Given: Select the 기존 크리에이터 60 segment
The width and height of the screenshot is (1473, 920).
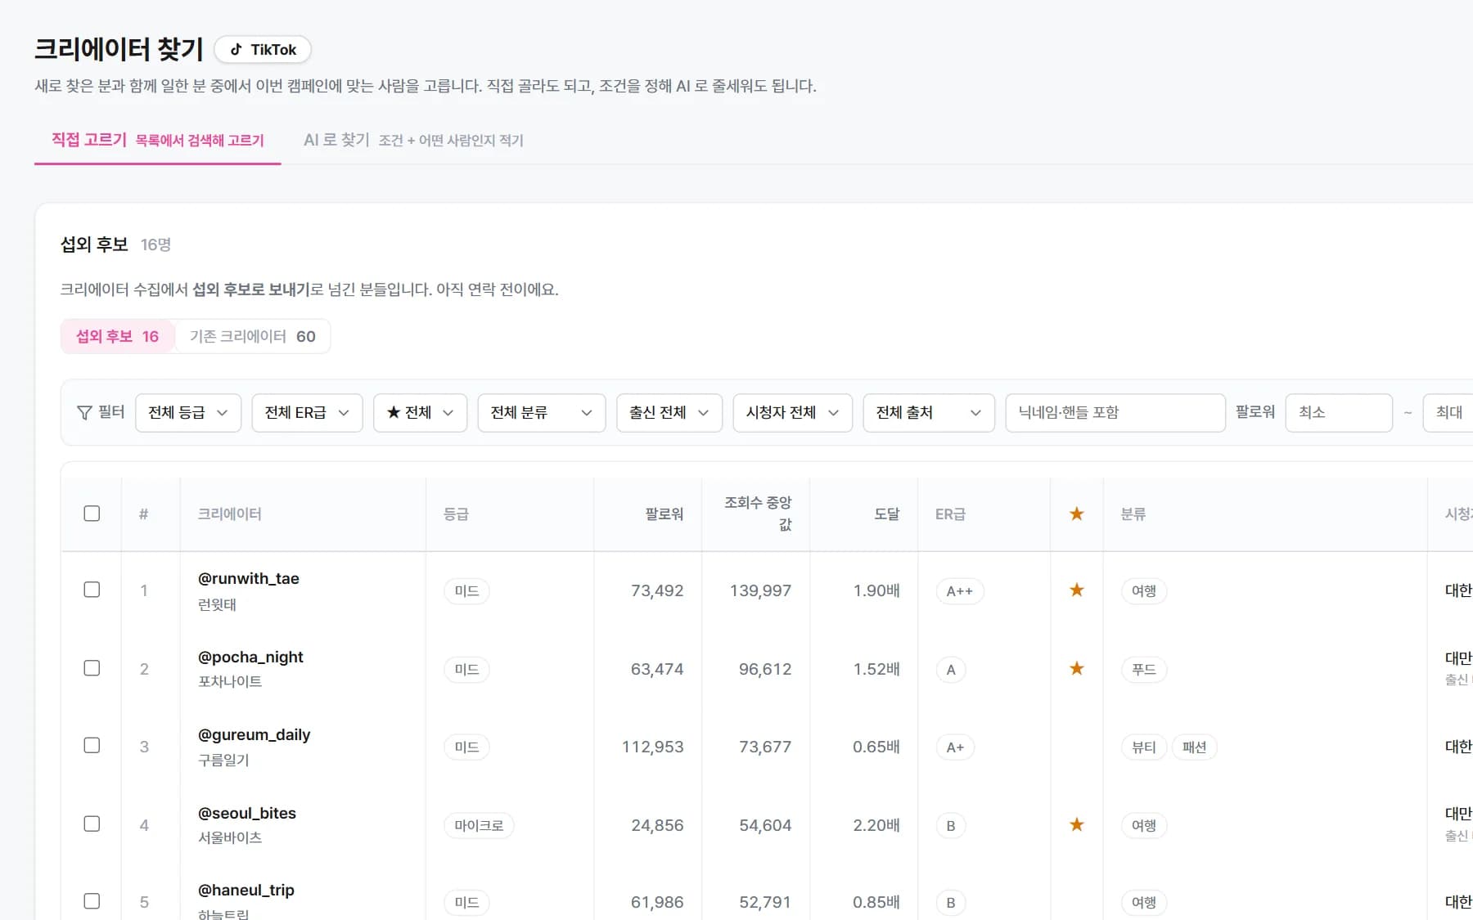Looking at the screenshot, I should (253, 336).
